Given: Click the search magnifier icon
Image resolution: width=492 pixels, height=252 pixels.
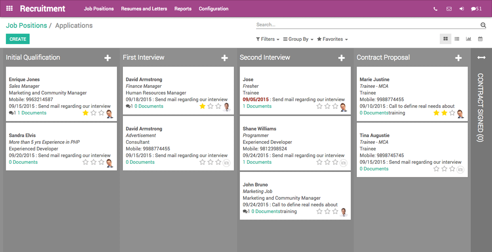Looking at the screenshot, I should pyautogui.click(x=483, y=25).
